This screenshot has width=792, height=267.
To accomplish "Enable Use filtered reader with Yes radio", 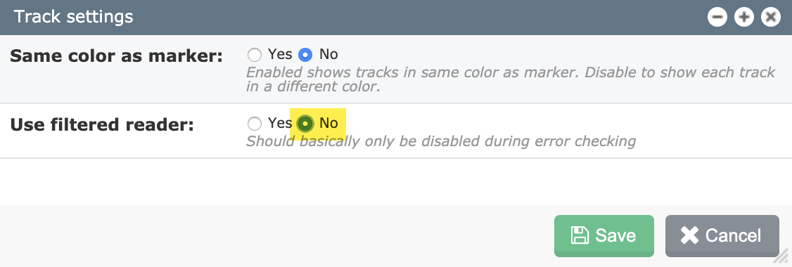I will coord(255,123).
